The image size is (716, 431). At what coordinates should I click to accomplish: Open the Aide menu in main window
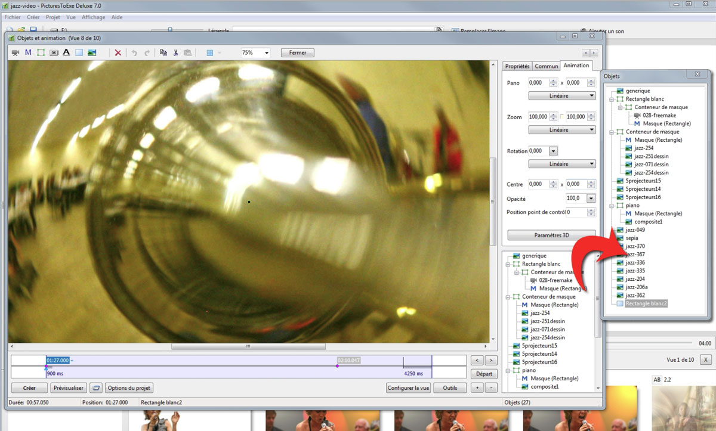pos(117,17)
